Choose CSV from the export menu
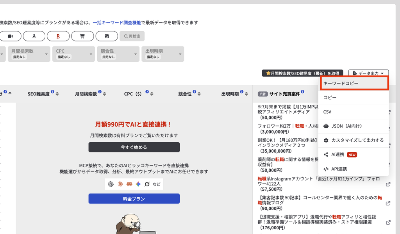The height and width of the screenshot is (234, 400). coord(354,112)
